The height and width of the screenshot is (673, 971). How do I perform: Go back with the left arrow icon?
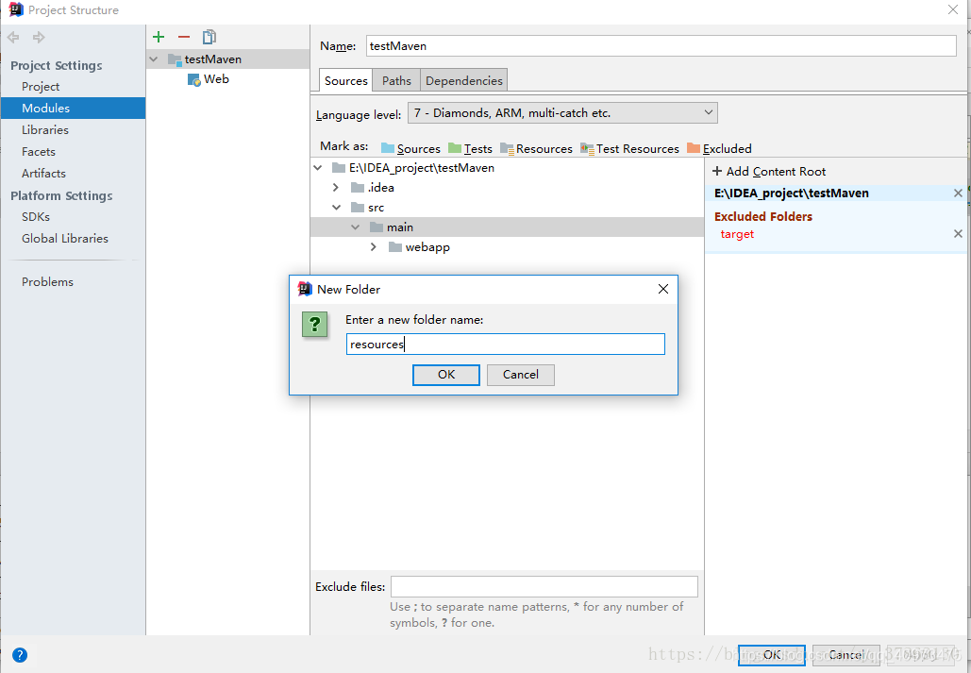coord(13,37)
